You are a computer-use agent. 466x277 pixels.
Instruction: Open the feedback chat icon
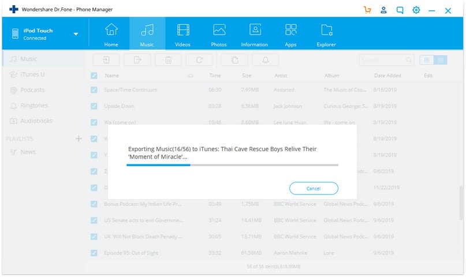click(400, 10)
